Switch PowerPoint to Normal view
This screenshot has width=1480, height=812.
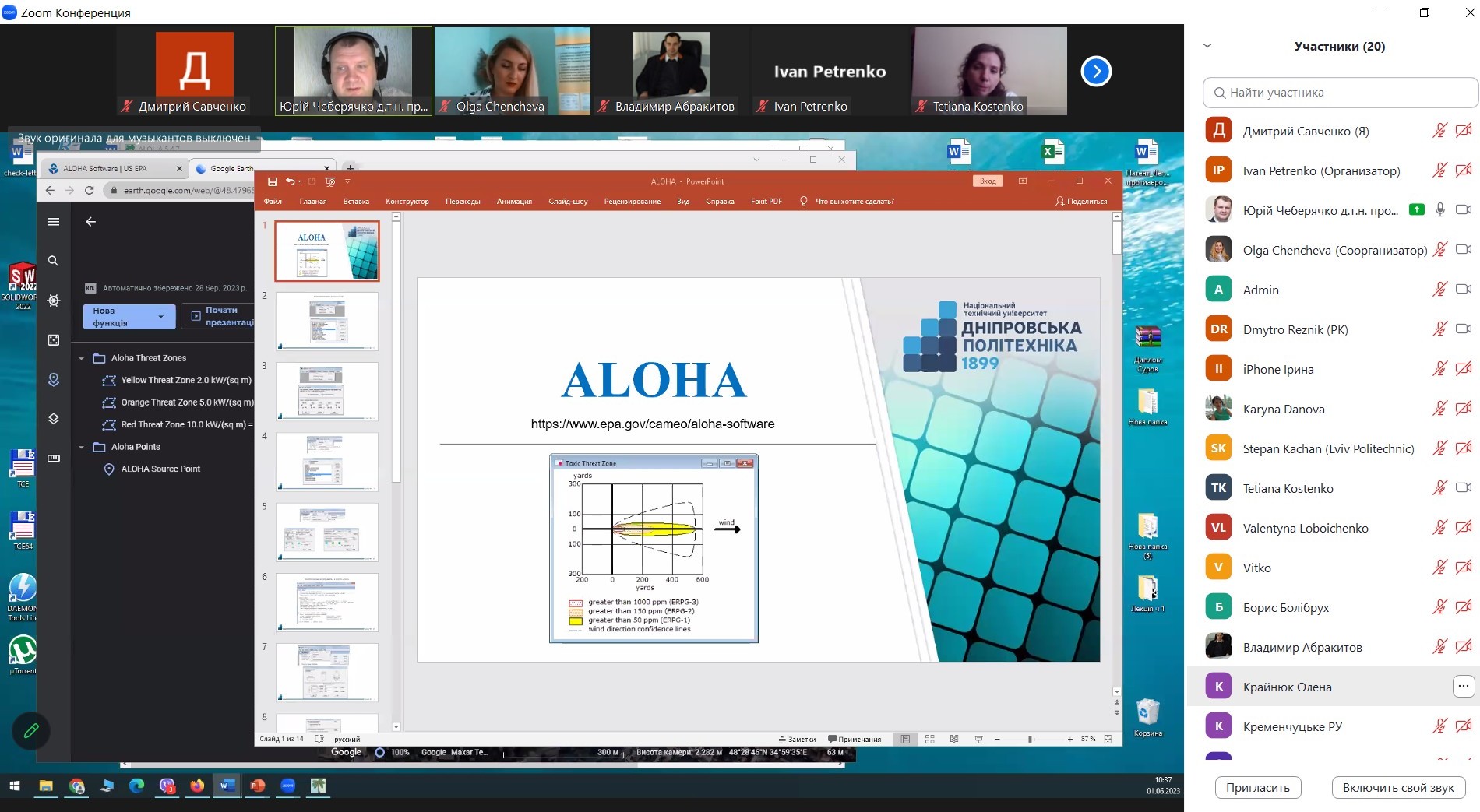click(905, 739)
